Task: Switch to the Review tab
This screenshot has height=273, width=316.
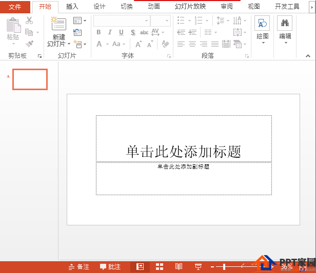Action: [x=227, y=7]
